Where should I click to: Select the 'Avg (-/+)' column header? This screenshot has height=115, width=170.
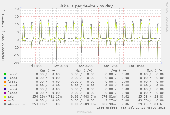click(119, 71)
